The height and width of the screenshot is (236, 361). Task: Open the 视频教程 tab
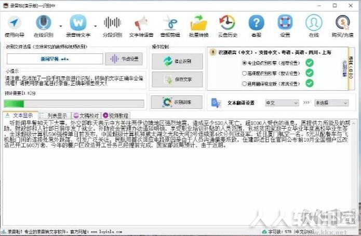(116, 115)
